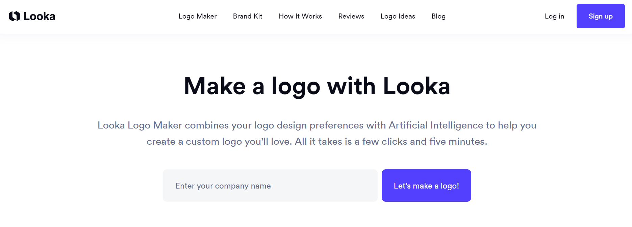The width and height of the screenshot is (632, 227).
Task: Click Log in near the Sign up button
Action: click(554, 16)
